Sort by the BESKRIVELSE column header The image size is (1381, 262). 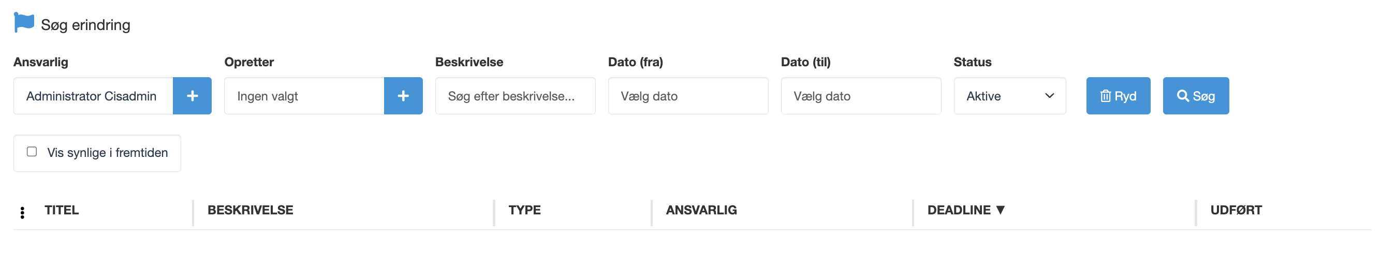[251, 210]
